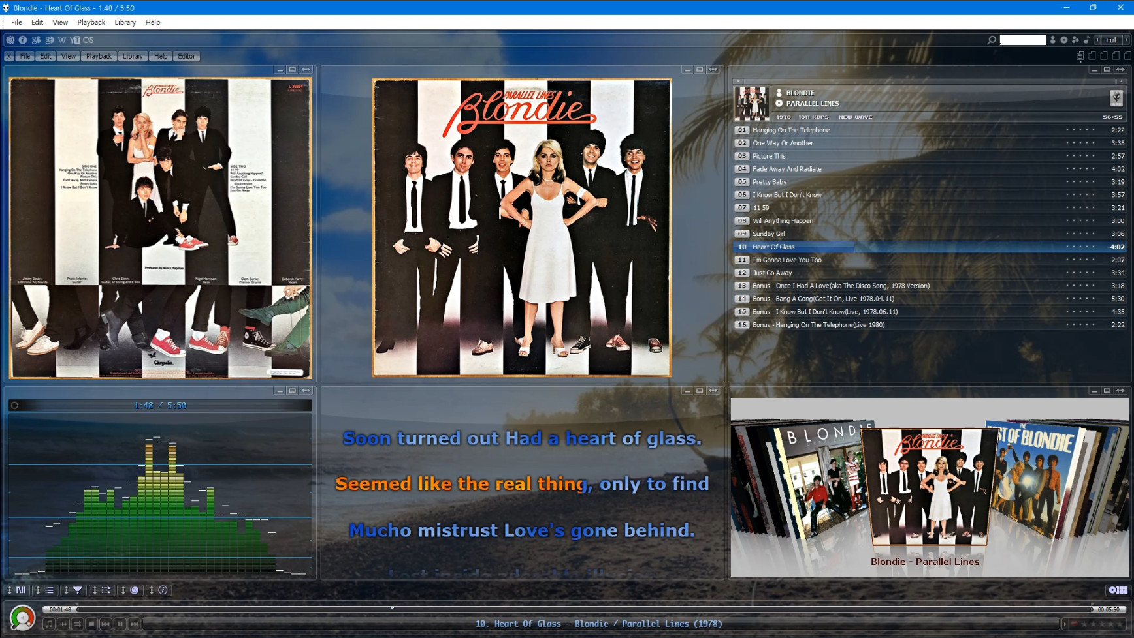Click the skin toolbar View button
This screenshot has width=1134, height=638.
[x=69, y=56]
